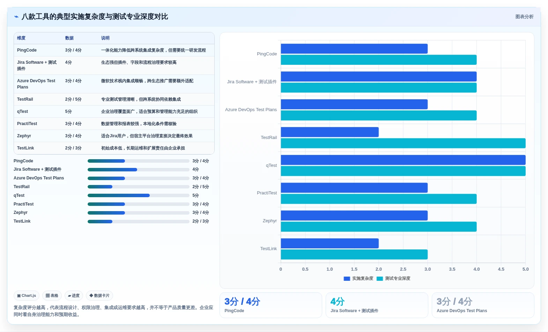Toggle the 实施复杂度 legend swatch
Viewport: 548px width, 332px height.
point(347,279)
